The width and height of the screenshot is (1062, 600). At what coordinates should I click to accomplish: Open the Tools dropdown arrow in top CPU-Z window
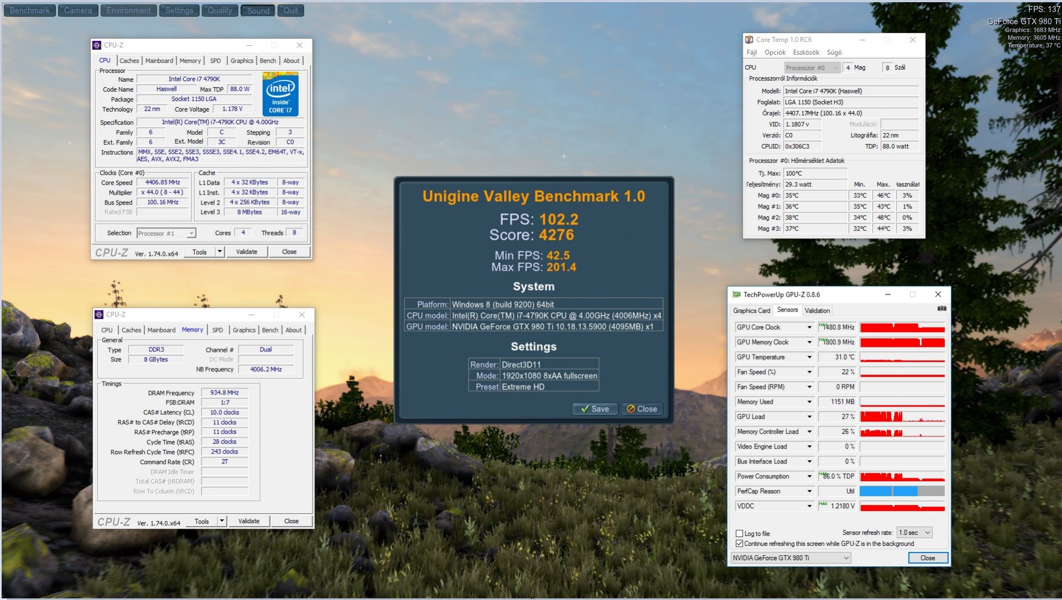220,252
